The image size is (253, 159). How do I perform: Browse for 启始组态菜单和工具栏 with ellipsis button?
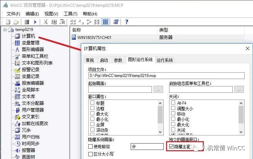(x=239, y=89)
